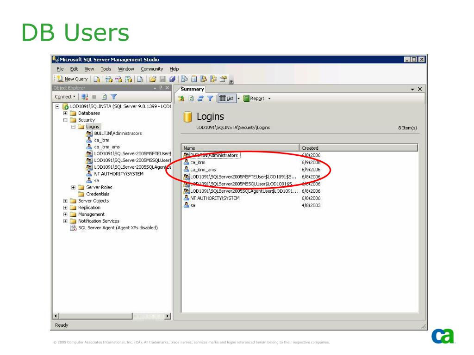Viewport: 474px width, 355px height.
Task: Open the List view dropdown arrow
Action: click(x=238, y=99)
